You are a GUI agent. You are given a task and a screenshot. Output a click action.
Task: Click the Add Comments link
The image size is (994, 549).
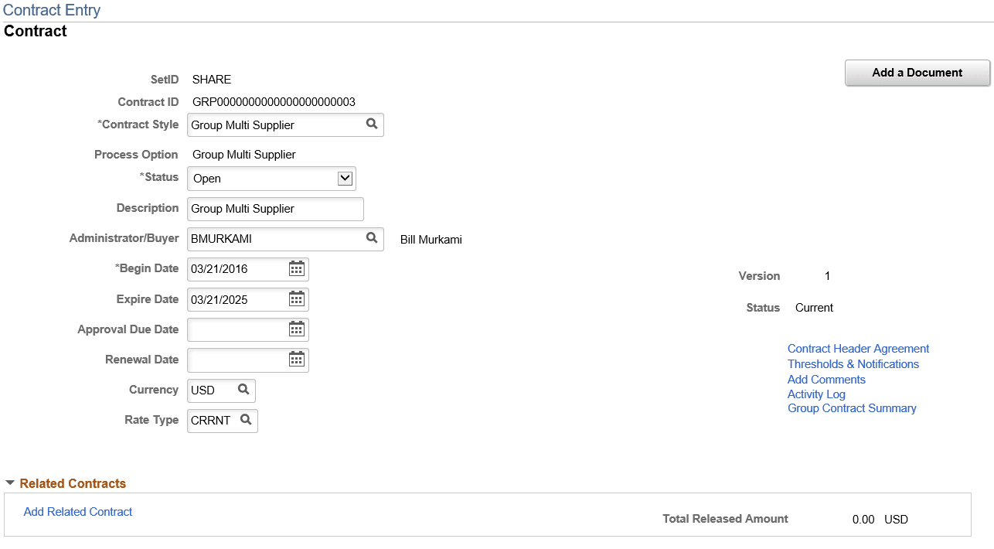click(825, 379)
